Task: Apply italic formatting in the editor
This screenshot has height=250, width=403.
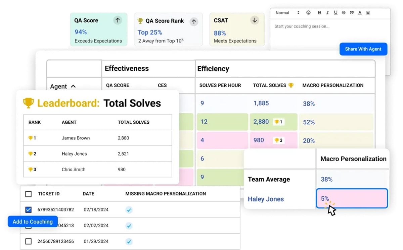Action: pyautogui.click(x=328, y=13)
